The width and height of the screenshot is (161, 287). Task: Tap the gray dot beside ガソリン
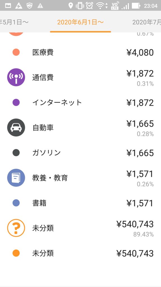[x=16, y=153]
